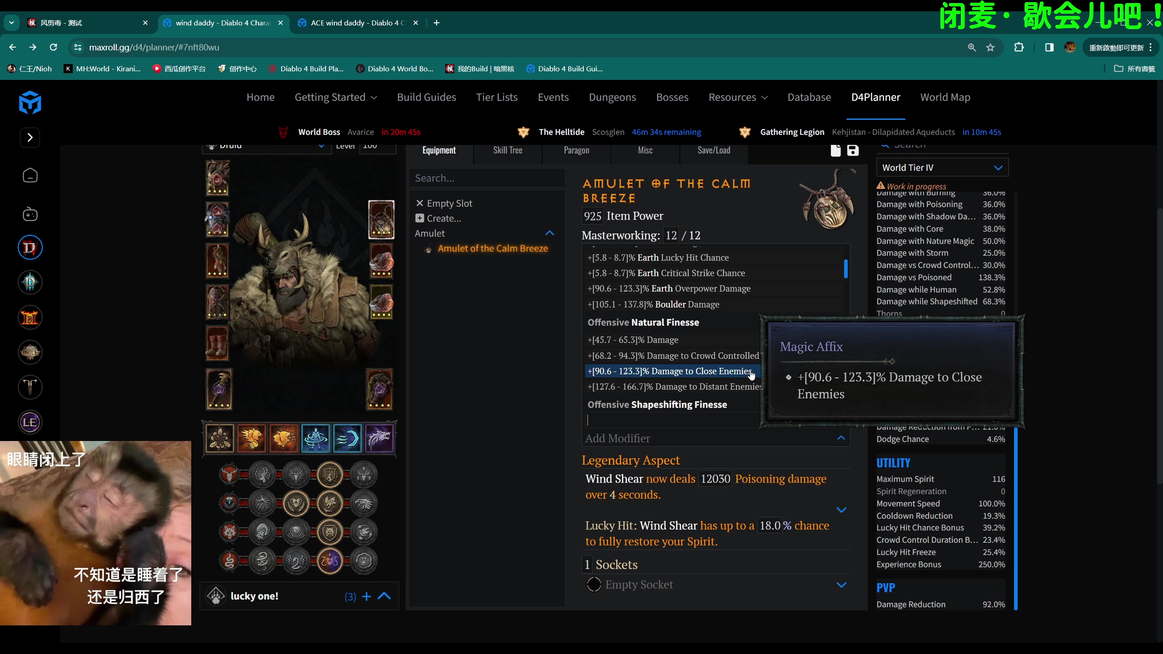Select the off-hand slot bottom right

tap(380, 389)
